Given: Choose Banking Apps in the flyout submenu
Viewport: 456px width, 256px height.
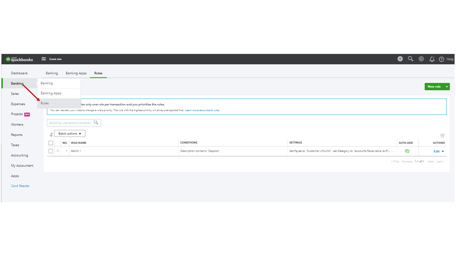Looking at the screenshot, I should click(x=59, y=93).
